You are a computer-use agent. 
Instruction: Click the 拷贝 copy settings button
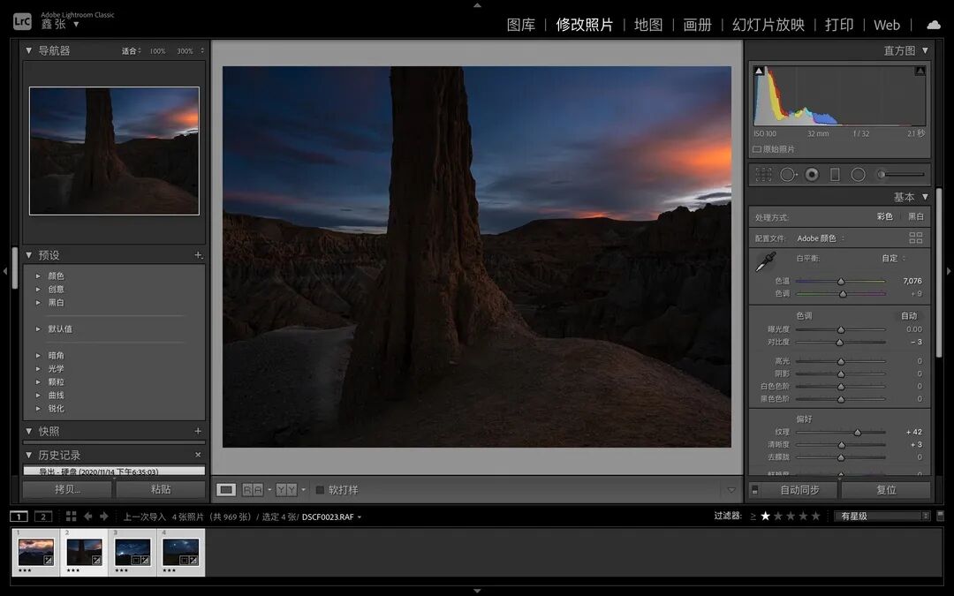click(67, 489)
